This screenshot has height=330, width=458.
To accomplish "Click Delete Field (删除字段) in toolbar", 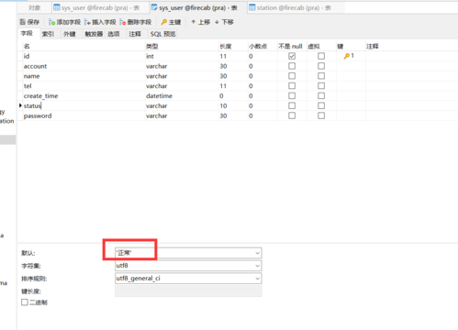I will click(x=136, y=22).
